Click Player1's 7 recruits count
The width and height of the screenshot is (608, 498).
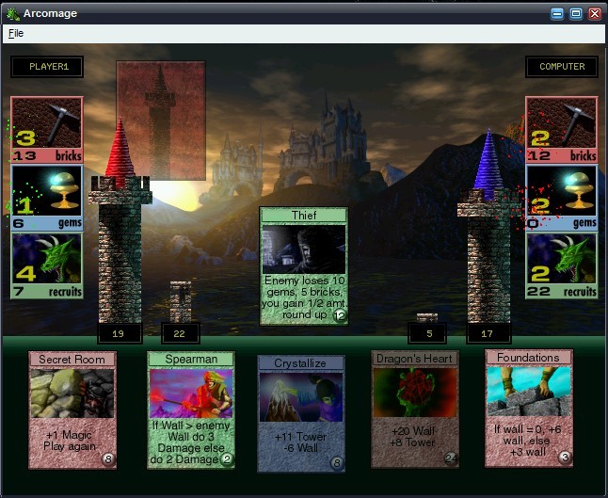point(18,291)
